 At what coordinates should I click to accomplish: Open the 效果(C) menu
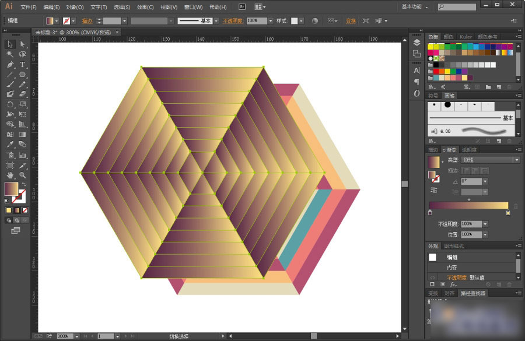pos(145,7)
